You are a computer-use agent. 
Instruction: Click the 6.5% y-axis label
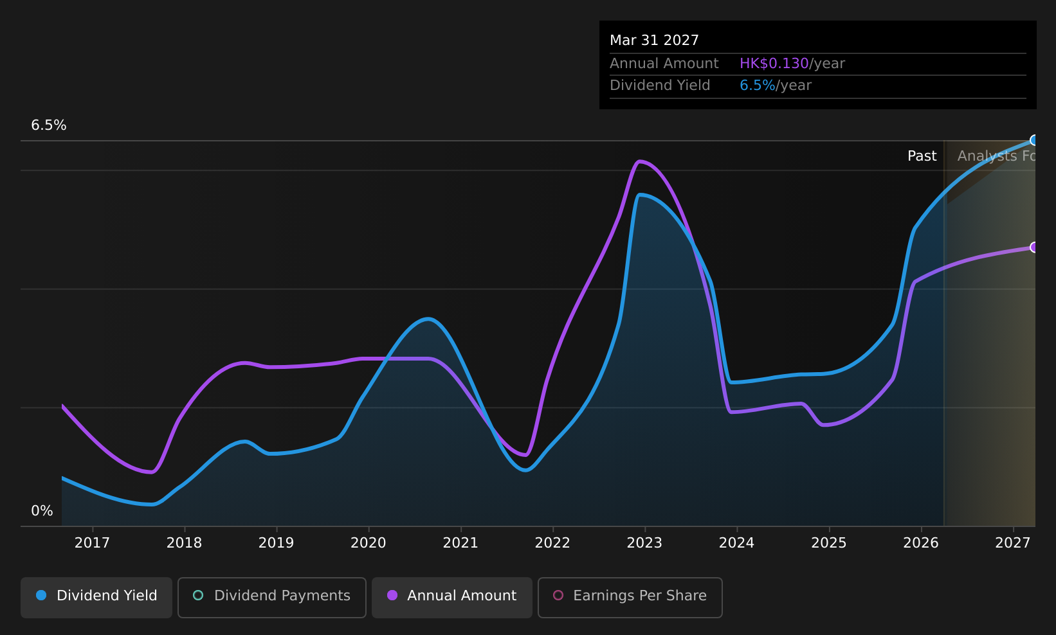click(x=49, y=125)
